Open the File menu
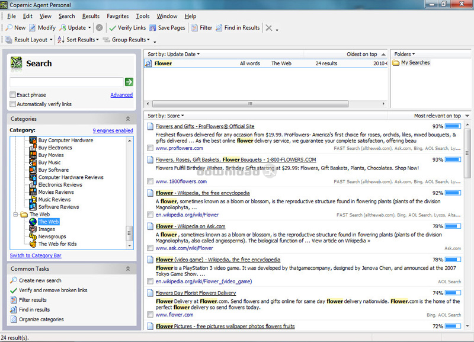 (x=11, y=17)
